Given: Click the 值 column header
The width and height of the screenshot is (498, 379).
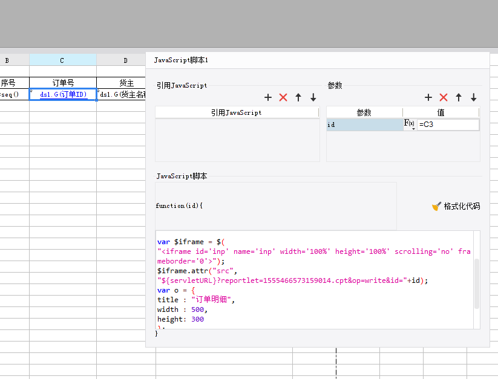Looking at the screenshot, I should pyautogui.click(x=441, y=112).
